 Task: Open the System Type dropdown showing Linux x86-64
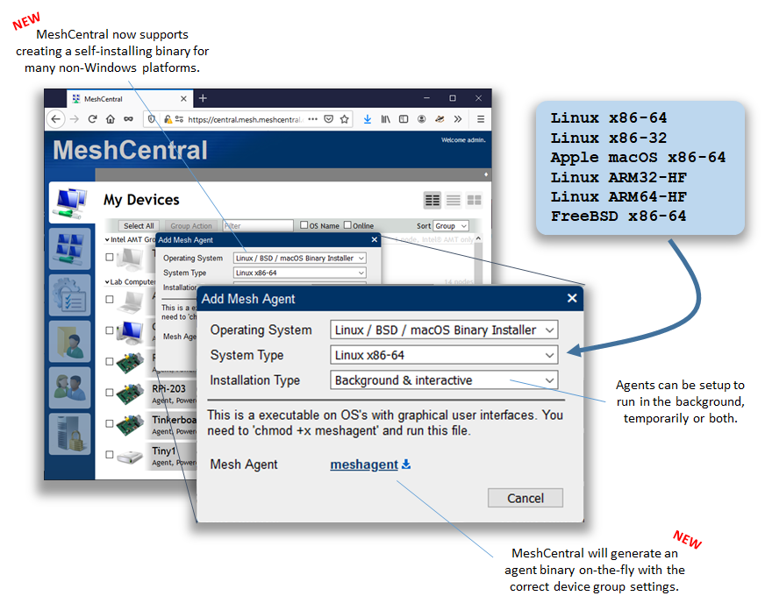443,355
